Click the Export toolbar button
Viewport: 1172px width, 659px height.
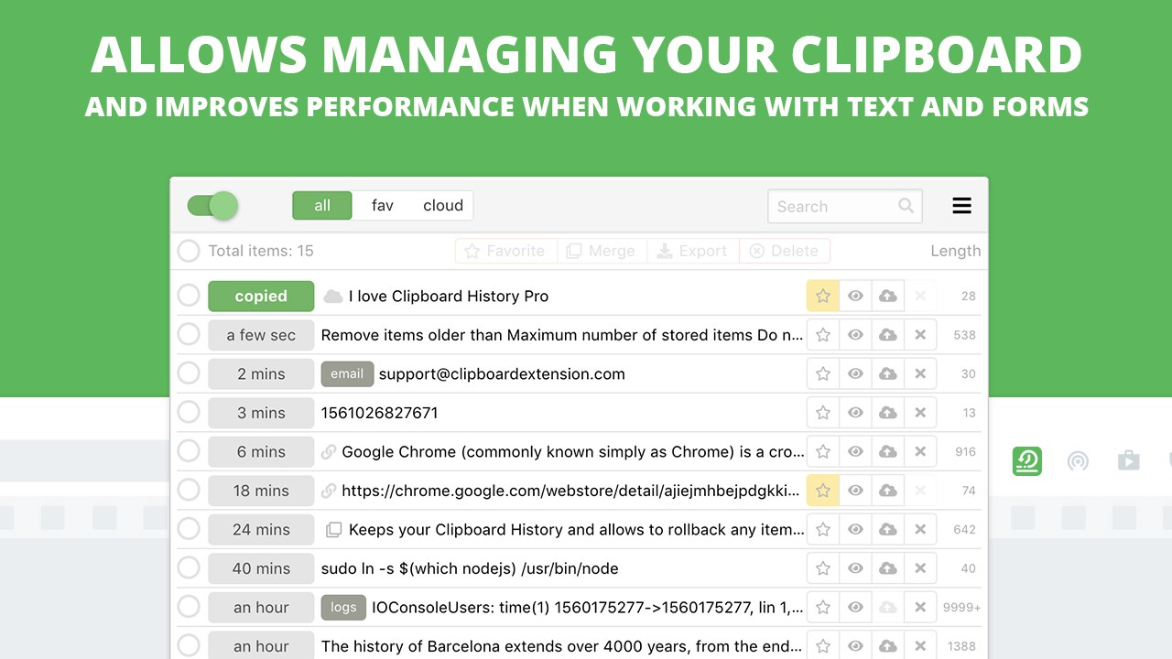(x=692, y=251)
